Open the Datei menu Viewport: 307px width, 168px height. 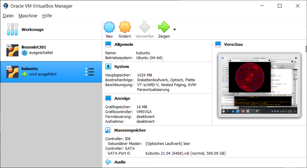point(8,16)
